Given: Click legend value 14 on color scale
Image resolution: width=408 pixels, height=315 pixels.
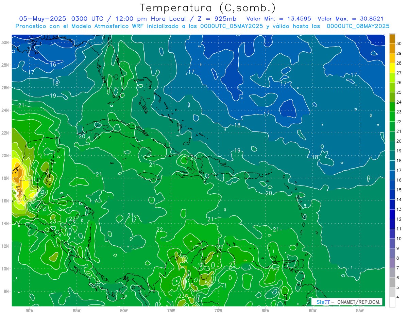Looking at the screenshot, I should click(399, 200).
